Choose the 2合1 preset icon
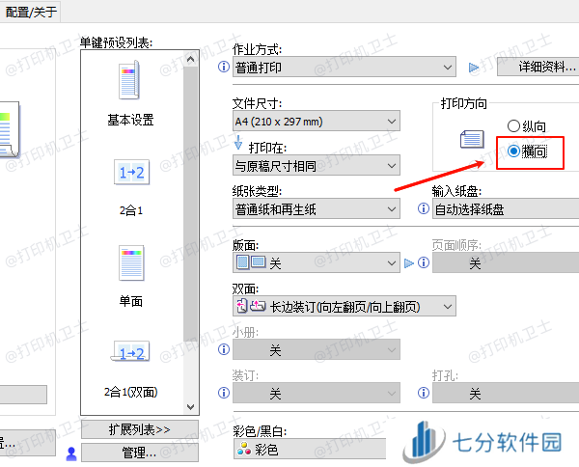The image size is (579, 467). [x=131, y=172]
